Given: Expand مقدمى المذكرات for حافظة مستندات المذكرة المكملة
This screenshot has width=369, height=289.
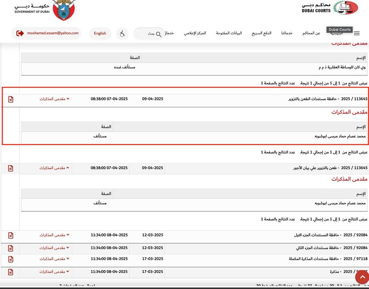Looking at the screenshot, I should coord(54,259).
